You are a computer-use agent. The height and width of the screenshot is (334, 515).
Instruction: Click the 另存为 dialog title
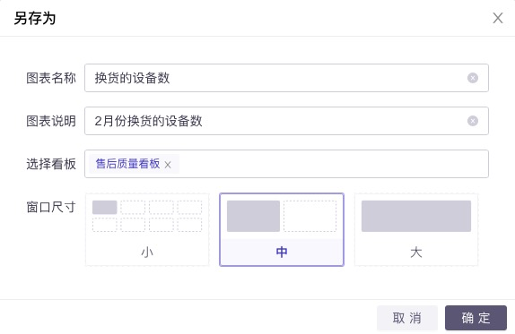(x=35, y=18)
